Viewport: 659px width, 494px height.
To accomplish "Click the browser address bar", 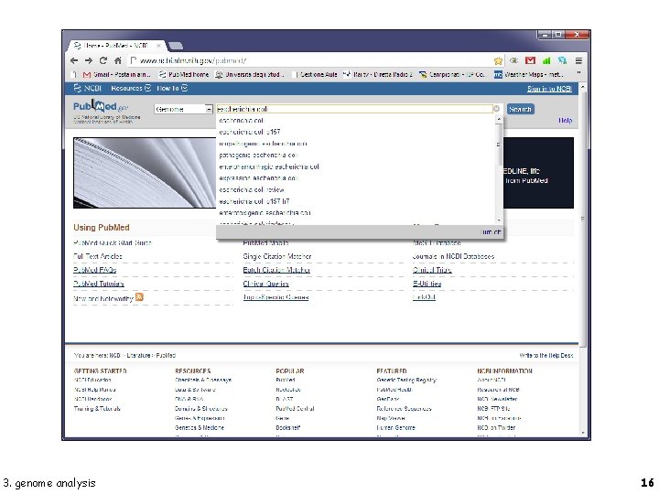I will (x=311, y=60).
